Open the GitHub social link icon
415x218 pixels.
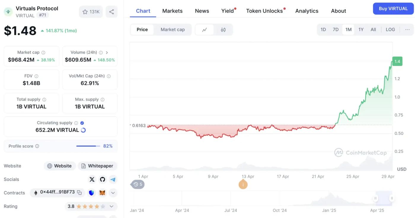coord(102,179)
